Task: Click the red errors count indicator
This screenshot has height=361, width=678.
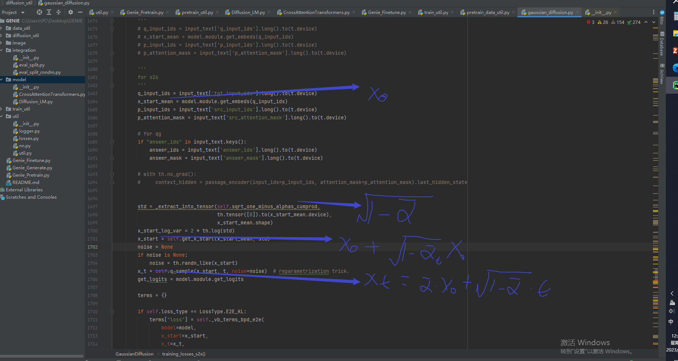Action: [x=590, y=22]
